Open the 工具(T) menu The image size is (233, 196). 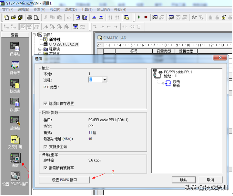coord(86,9)
